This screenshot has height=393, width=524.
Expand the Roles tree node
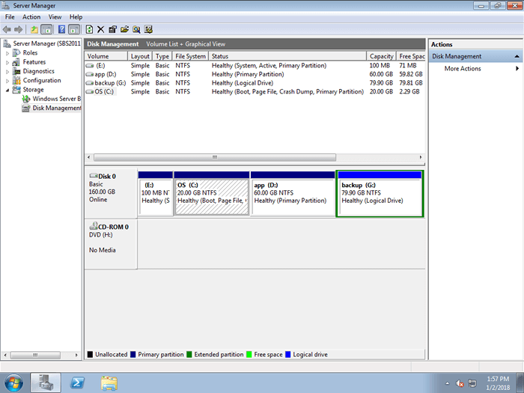tap(7, 53)
